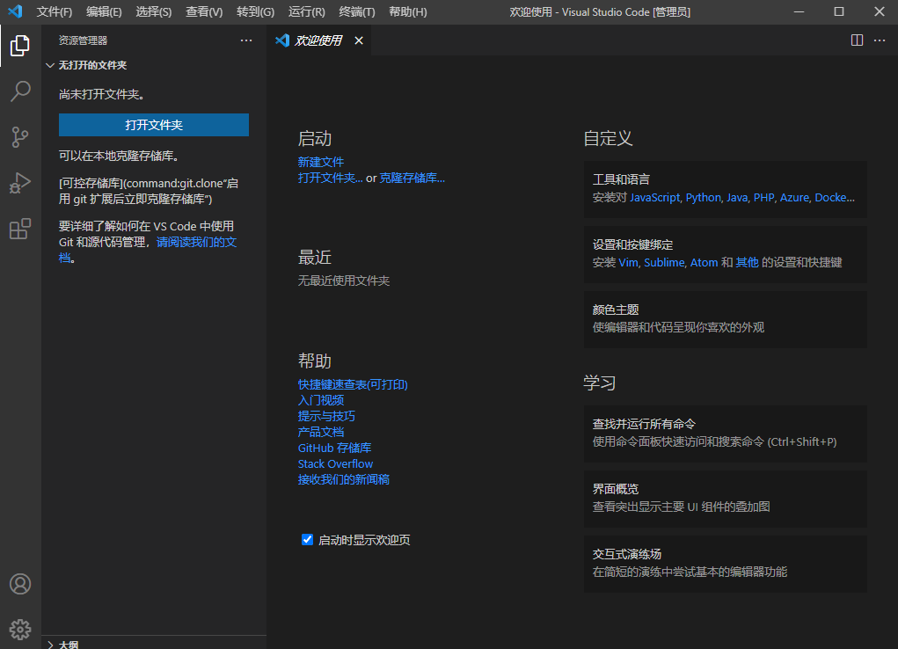The image size is (898, 649).
Task: Click the JavaScript language link
Action: point(654,198)
